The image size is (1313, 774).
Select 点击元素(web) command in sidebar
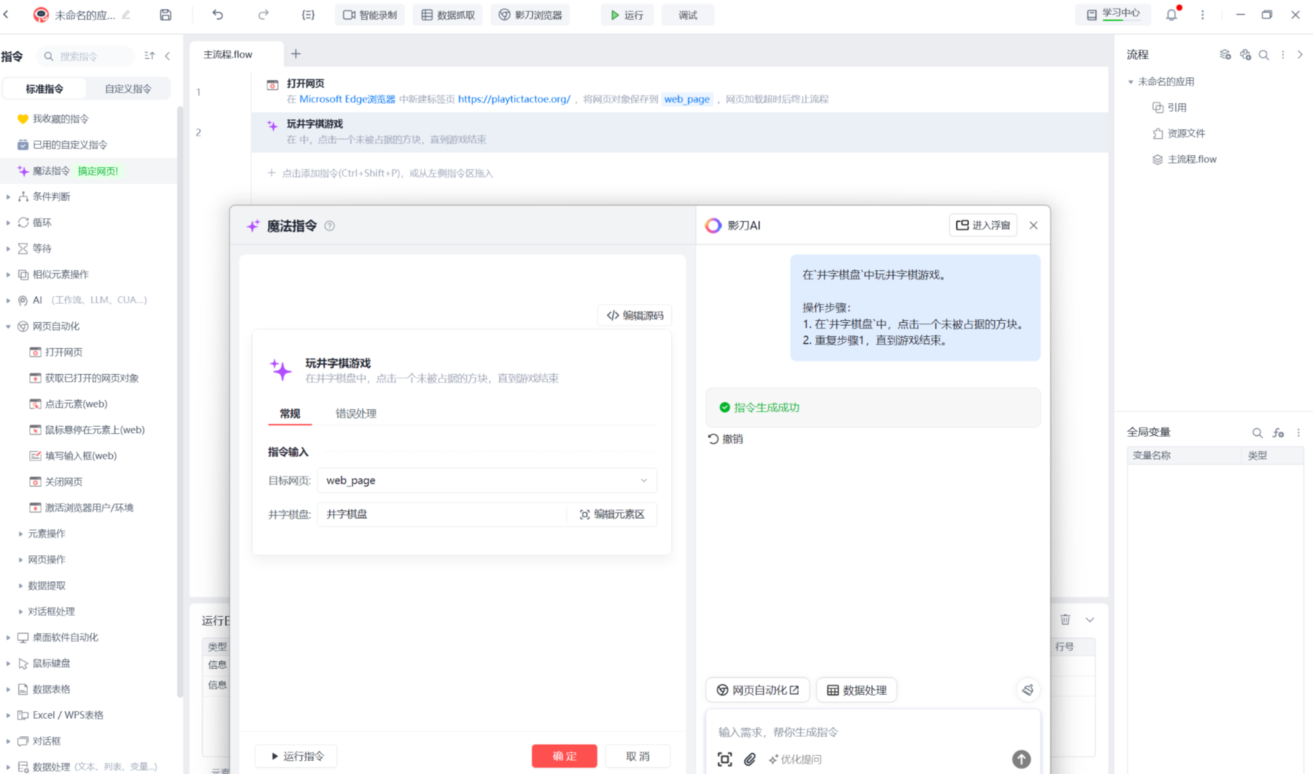pyautogui.click(x=76, y=404)
